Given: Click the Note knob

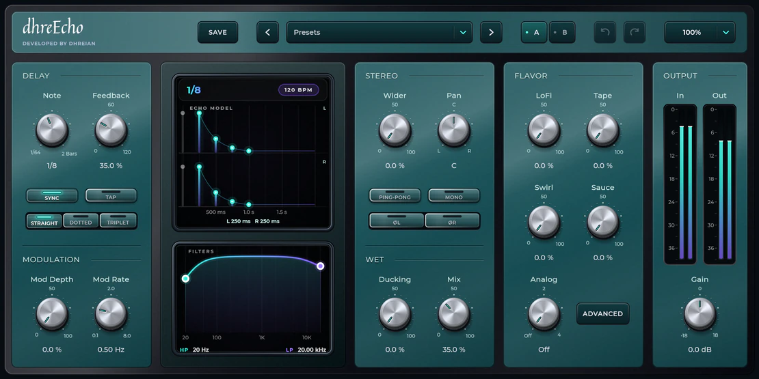Looking at the screenshot, I should pyautogui.click(x=52, y=130).
